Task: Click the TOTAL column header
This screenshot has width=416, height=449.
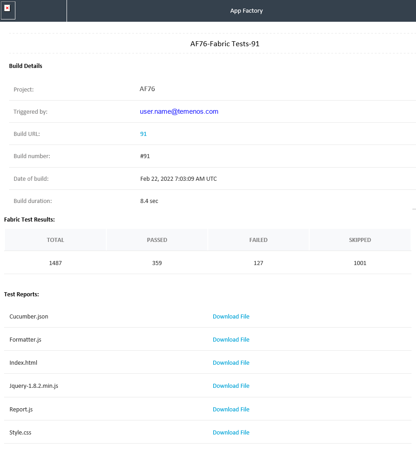Action: [55, 240]
